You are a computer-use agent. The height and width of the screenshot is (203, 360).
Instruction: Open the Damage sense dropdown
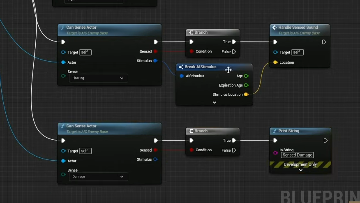[x=98, y=177]
